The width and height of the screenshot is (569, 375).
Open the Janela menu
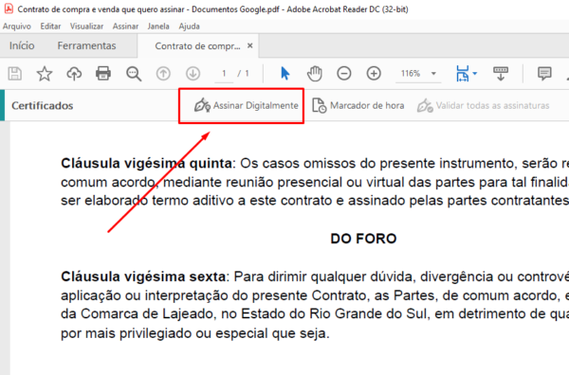(x=158, y=27)
